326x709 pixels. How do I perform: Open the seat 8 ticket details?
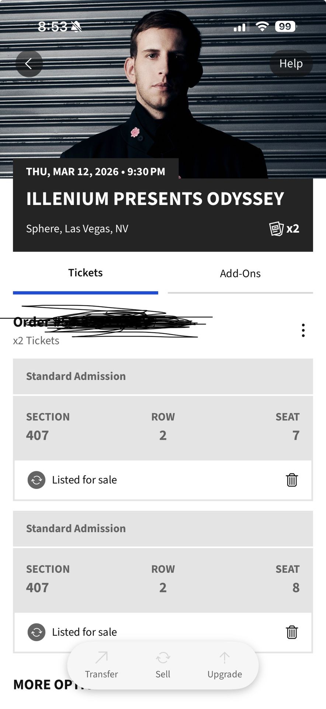163,580
